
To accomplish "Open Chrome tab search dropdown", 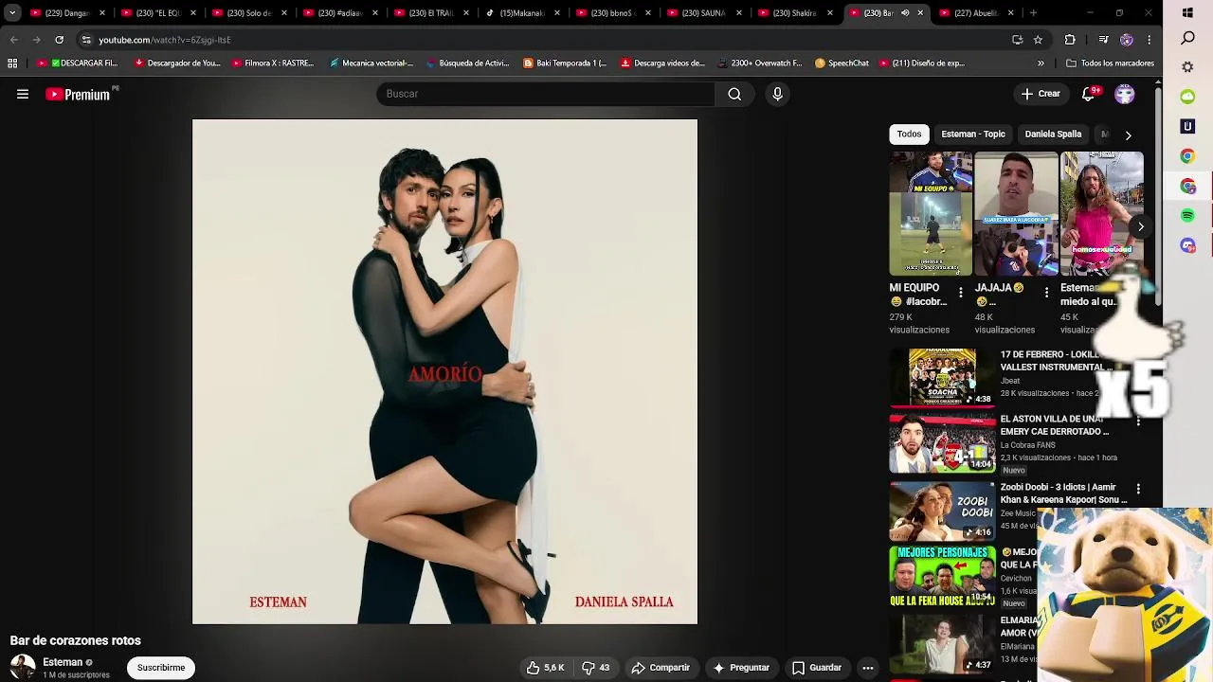I will tap(12, 13).
